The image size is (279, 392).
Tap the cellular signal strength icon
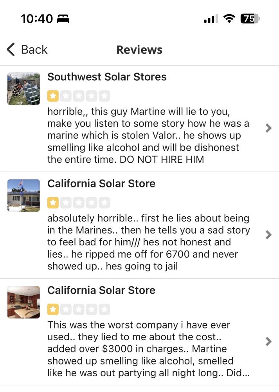tap(210, 18)
